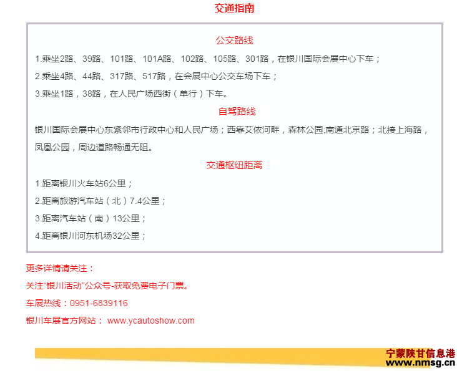
Task: Click the 银川车展官方网站 label
Action: click(64, 320)
